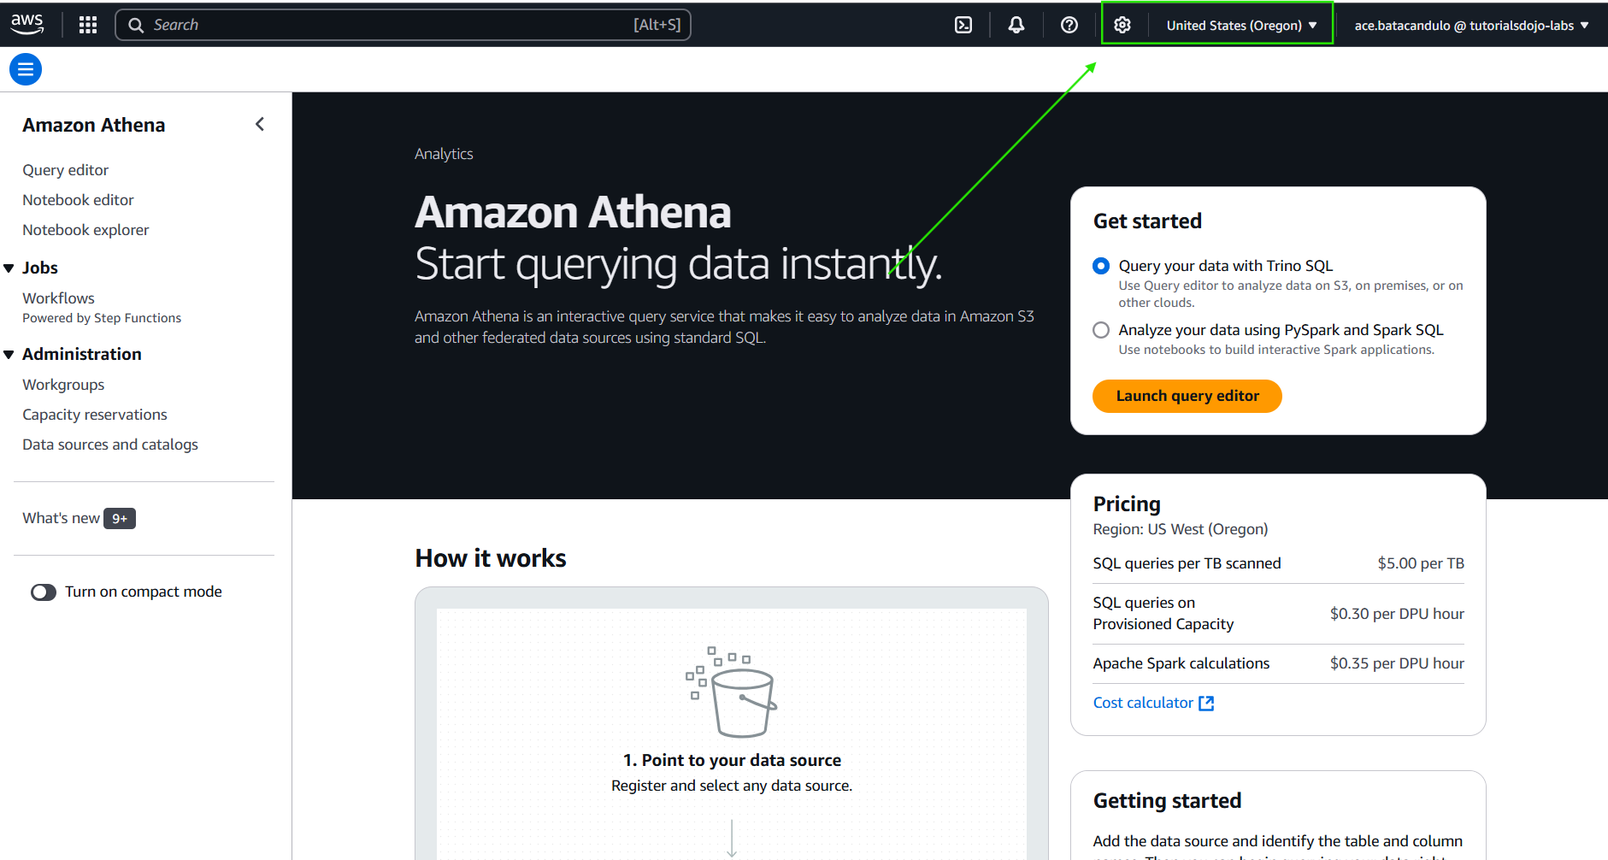Click the Launch query editor button
1608x860 pixels.
(x=1187, y=396)
